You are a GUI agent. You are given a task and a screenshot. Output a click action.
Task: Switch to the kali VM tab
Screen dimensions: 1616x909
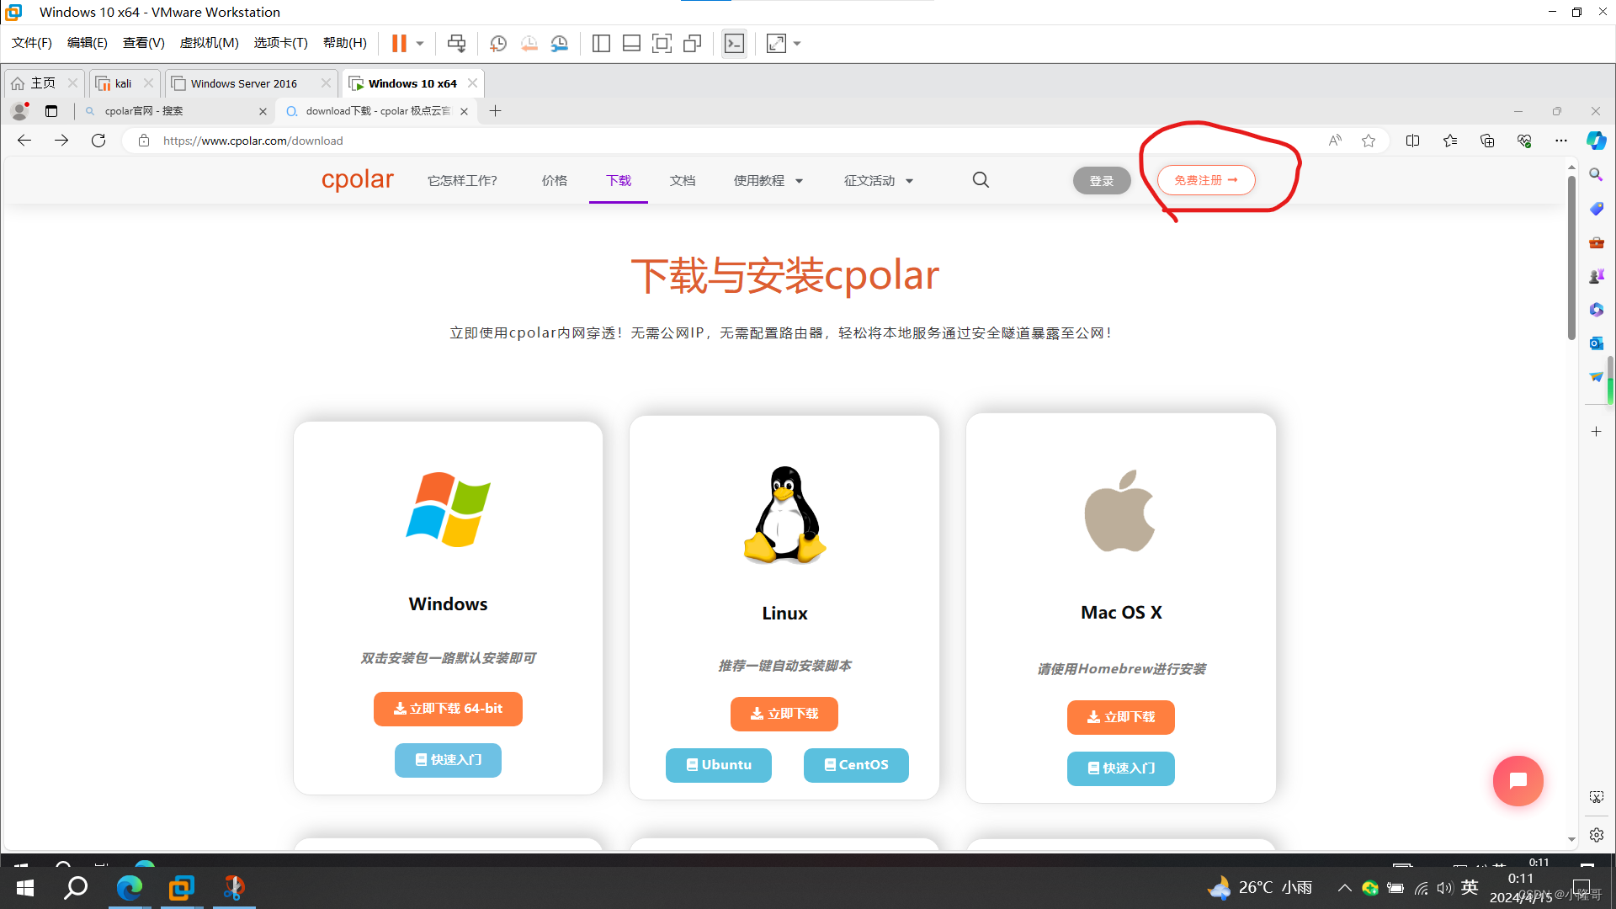[122, 83]
